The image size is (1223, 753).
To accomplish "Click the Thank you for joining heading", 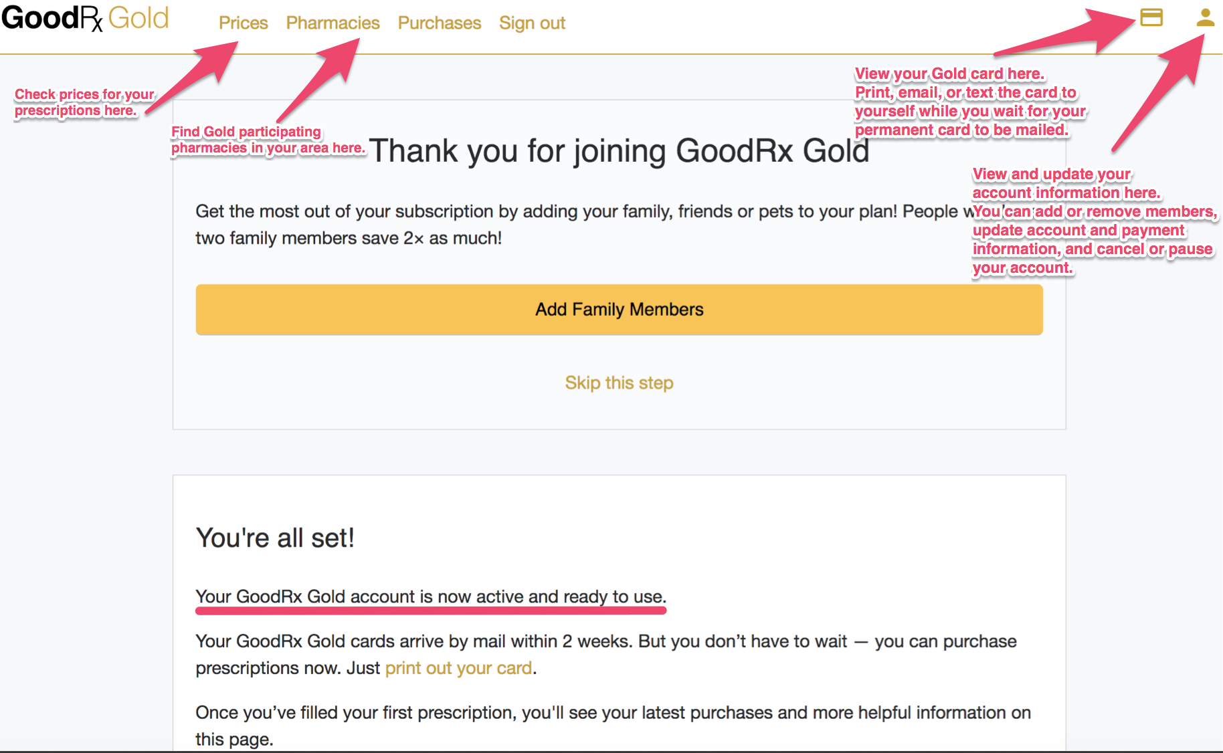I will (619, 150).
